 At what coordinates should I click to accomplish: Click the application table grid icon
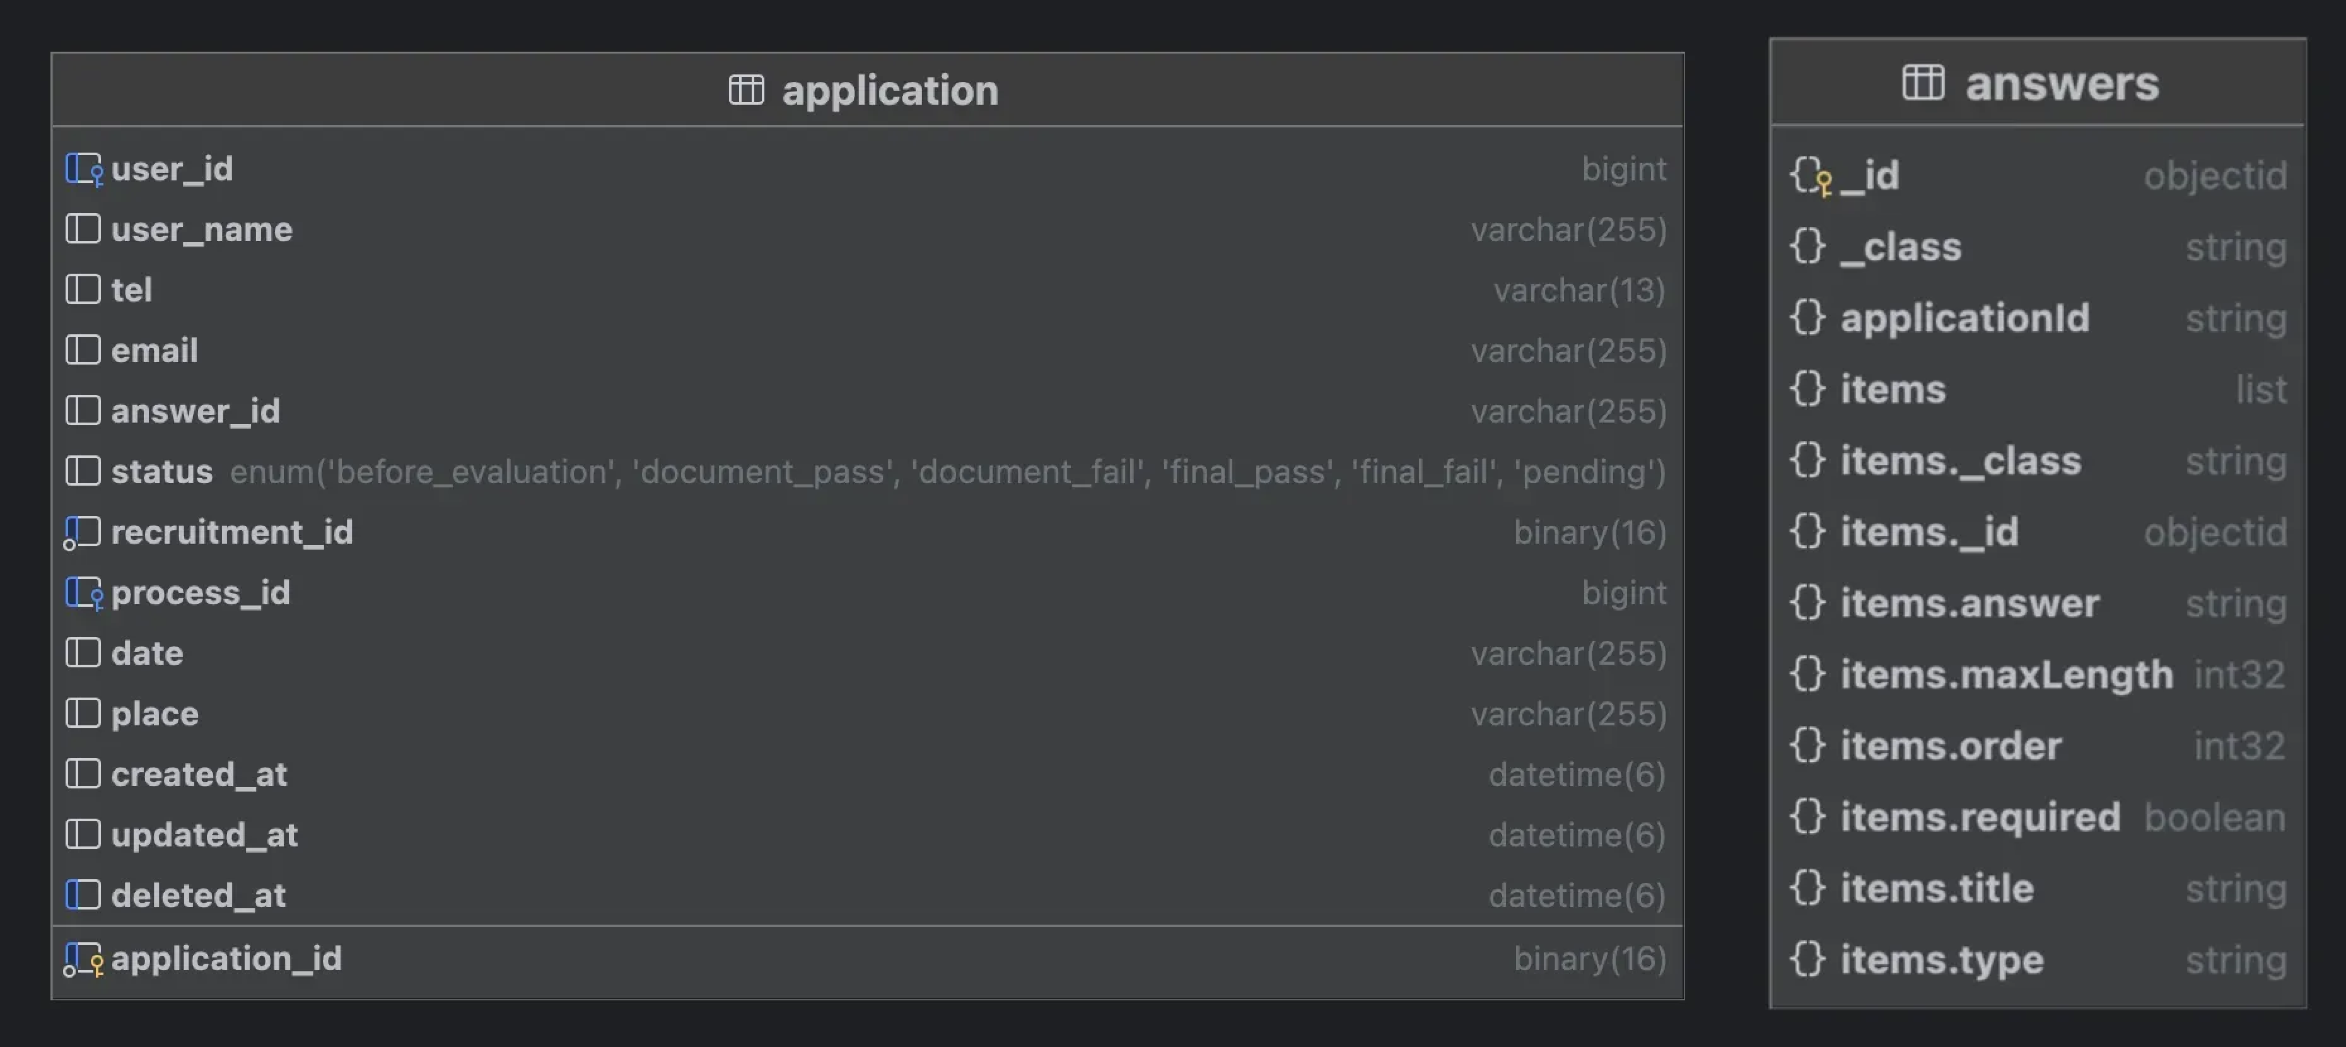[x=746, y=89]
